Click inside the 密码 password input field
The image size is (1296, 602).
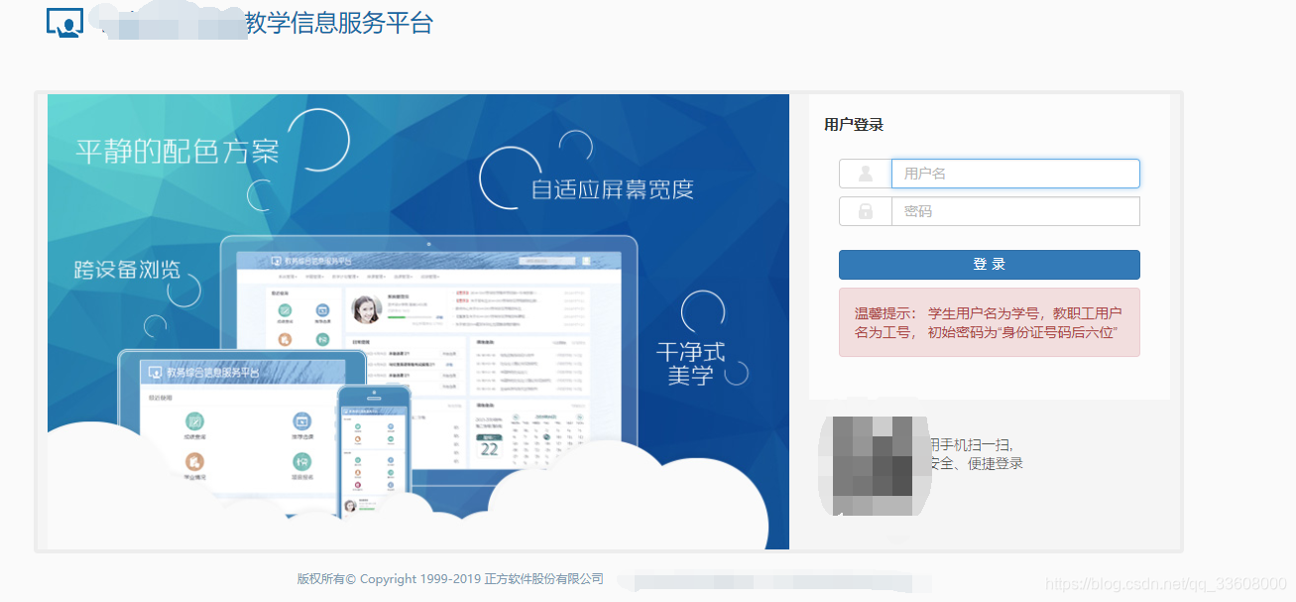pos(1014,210)
